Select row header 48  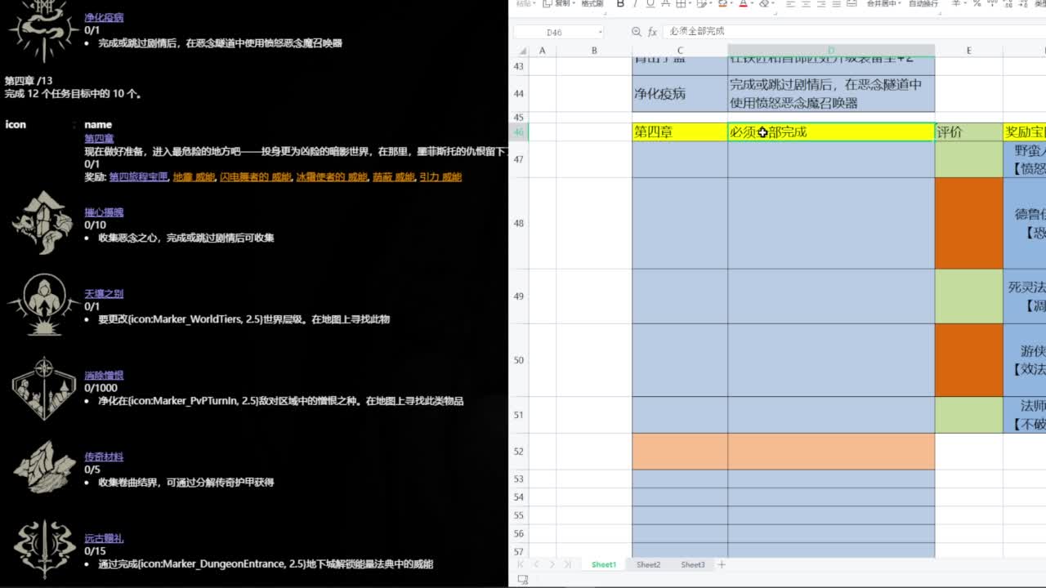point(518,223)
